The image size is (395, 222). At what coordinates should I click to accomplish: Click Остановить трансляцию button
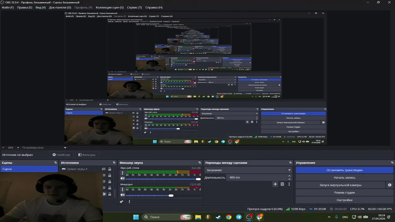click(344, 170)
